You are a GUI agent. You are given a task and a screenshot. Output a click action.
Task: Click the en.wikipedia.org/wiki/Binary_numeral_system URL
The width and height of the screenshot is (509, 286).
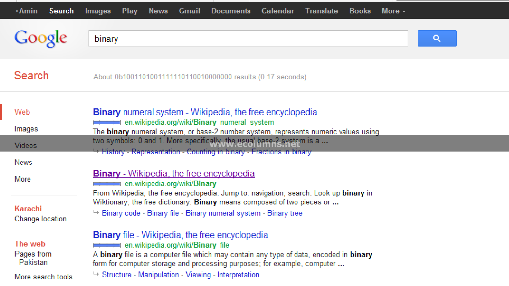pyautogui.click(x=199, y=122)
